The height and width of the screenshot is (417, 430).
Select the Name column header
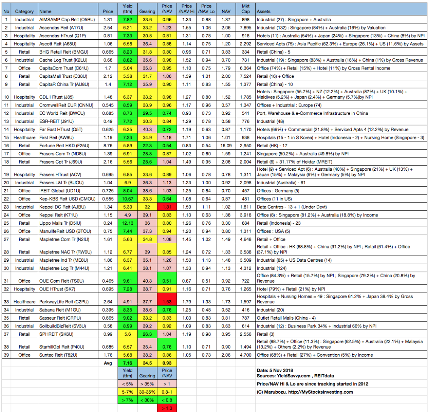pyautogui.click(x=68, y=9)
